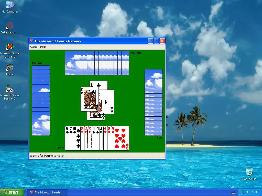This screenshot has width=262, height=196.
Task: Click Pauline's face-down card stack
Action: [x=41, y=101]
